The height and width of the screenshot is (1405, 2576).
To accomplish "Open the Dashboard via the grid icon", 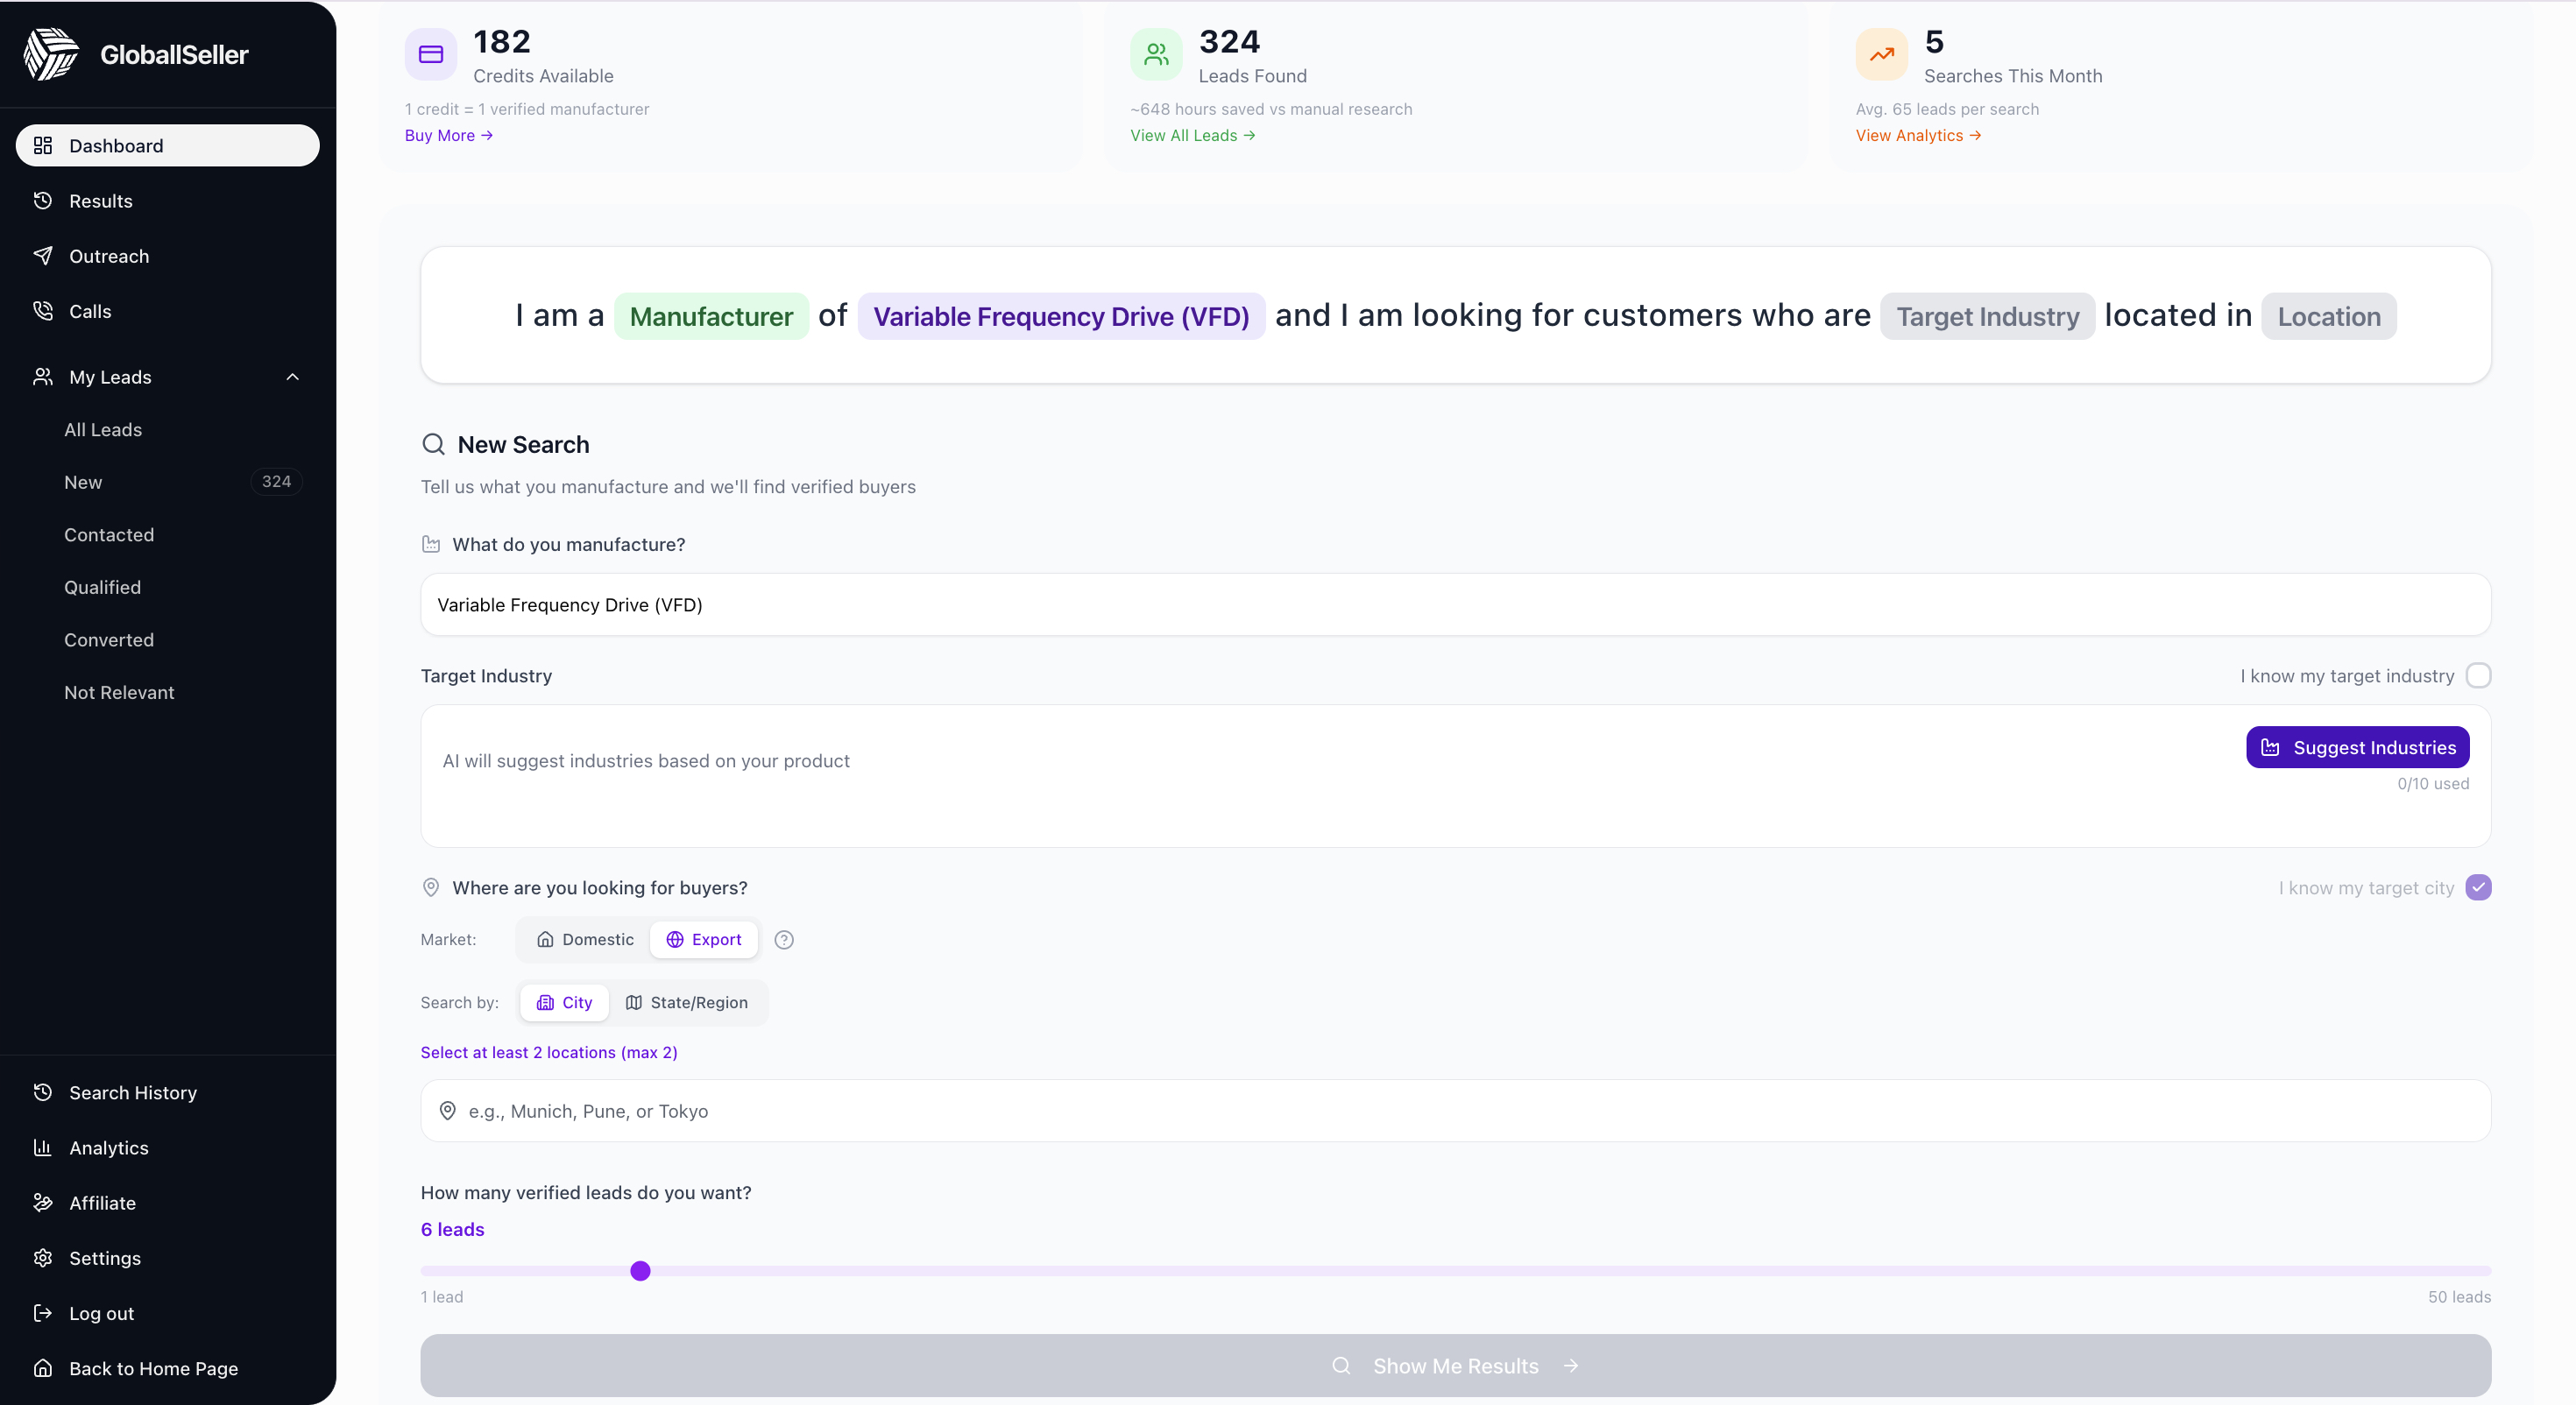I will tap(42, 145).
